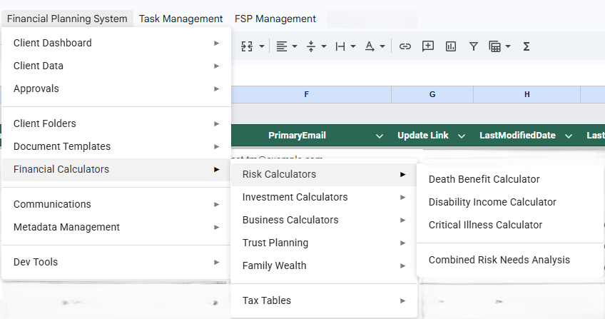Select Risk Calculators submenu item

click(324, 174)
